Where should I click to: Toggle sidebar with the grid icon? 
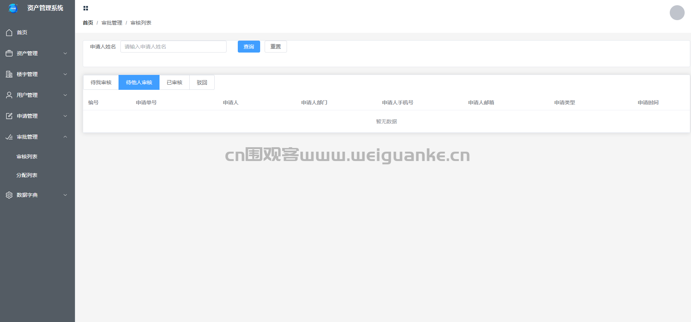[x=86, y=8]
